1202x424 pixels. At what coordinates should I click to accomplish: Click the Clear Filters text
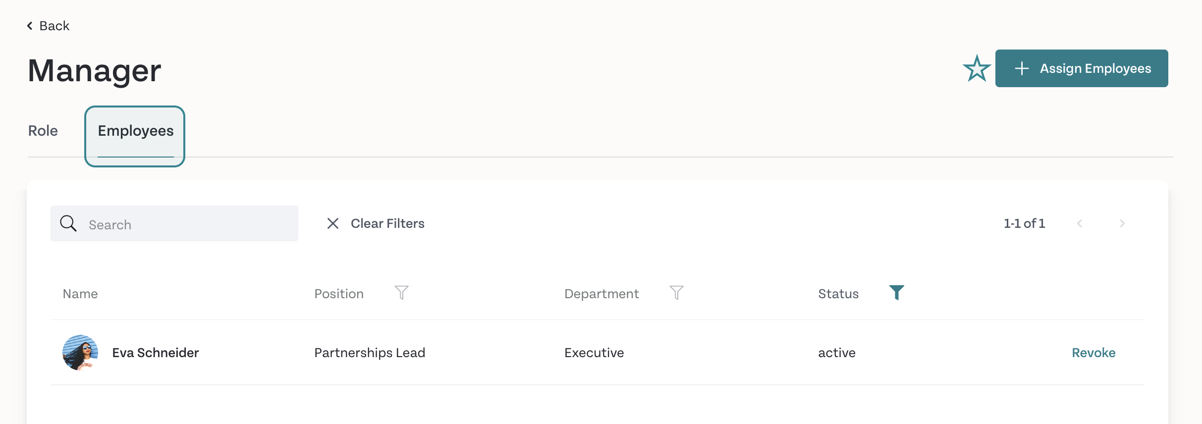[x=387, y=223]
